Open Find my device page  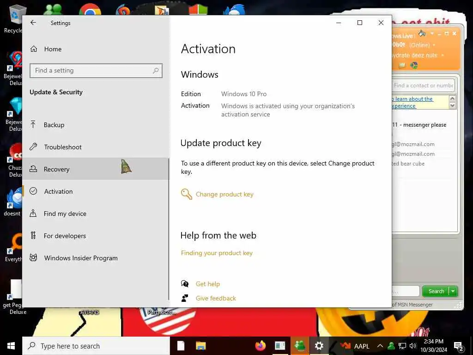(x=96, y=214)
